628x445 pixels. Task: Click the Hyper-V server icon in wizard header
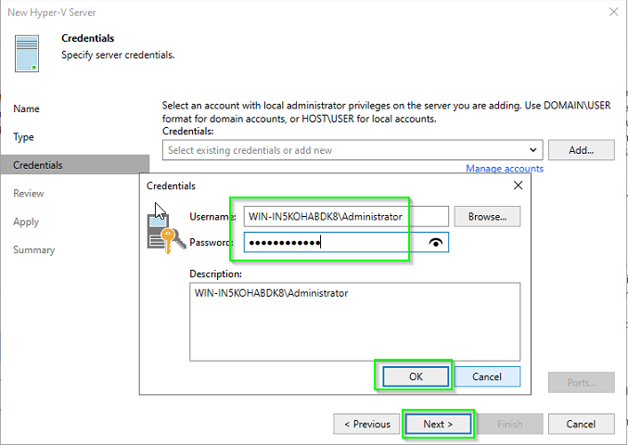click(27, 53)
